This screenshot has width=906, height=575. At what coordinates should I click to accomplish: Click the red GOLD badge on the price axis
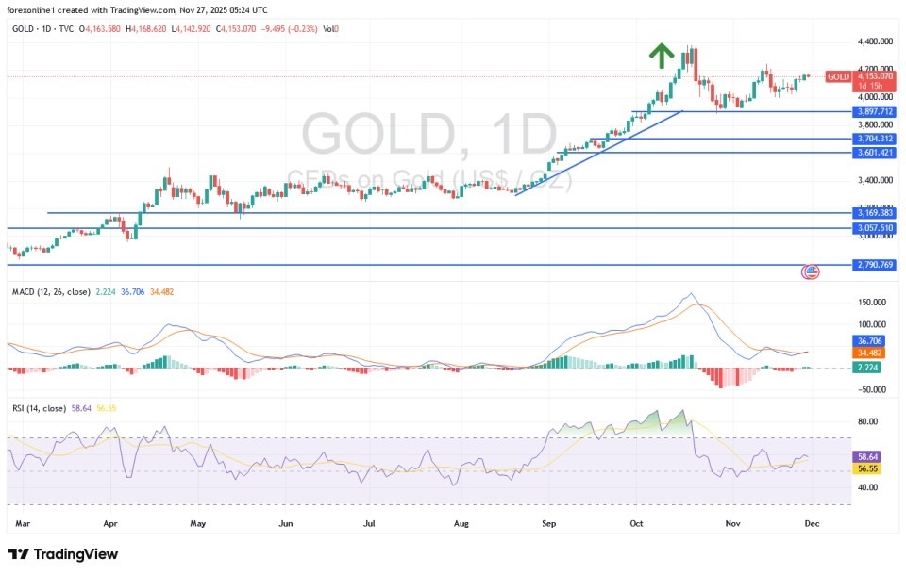coord(836,77)
